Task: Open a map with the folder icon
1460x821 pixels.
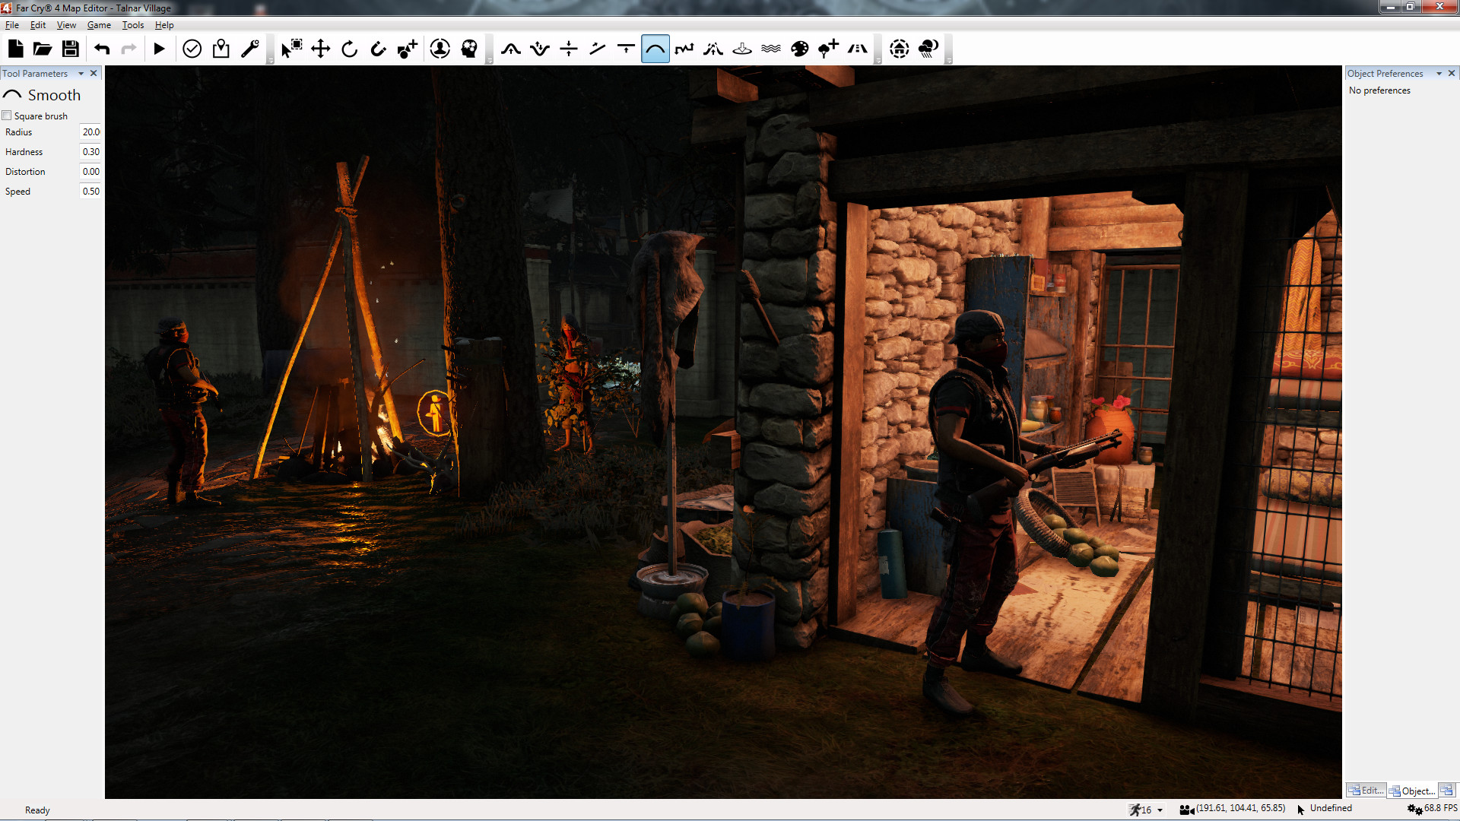Action: 43,49
